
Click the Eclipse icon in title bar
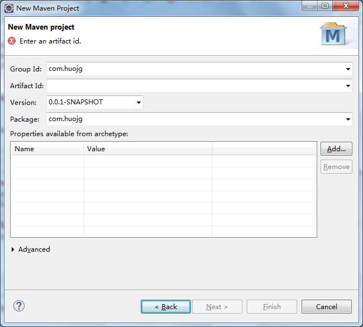[x=9, y=8]
